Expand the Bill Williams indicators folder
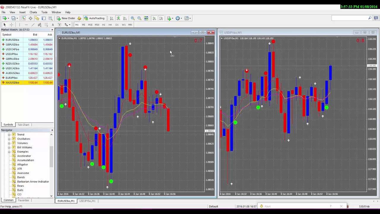The height and width of the screenshot is (214, 380). (x=9, y=147)
